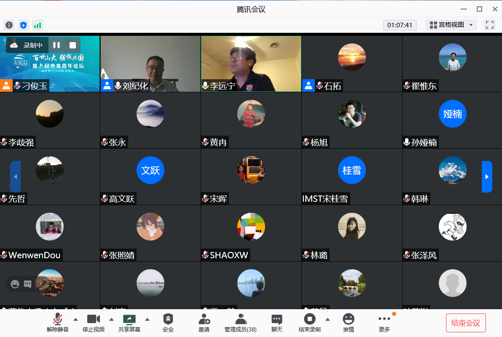
Task: Click the blue security shield icon
Action: tap(23, 25)
